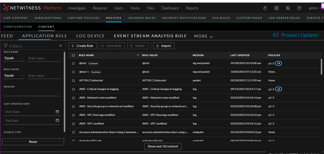Toggle the select-all checkbox in table header
Screen dimensions: 324x154
(x=73, y=55)
